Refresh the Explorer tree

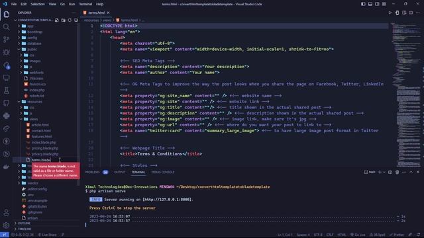pos(70,20)
